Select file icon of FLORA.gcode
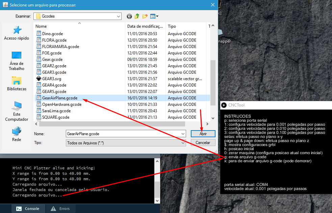The height and width of the screenshot is (213, 332). [x=39, y=40]
